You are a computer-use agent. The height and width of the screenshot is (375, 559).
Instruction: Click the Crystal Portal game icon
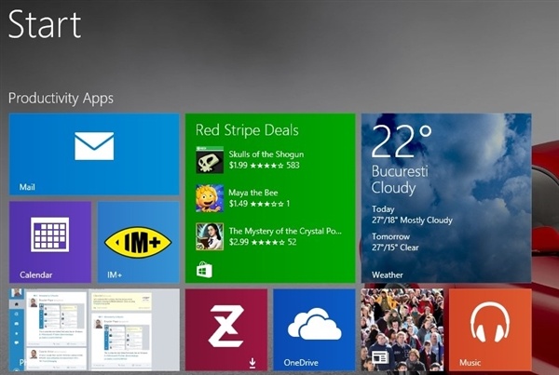[210, 237]
